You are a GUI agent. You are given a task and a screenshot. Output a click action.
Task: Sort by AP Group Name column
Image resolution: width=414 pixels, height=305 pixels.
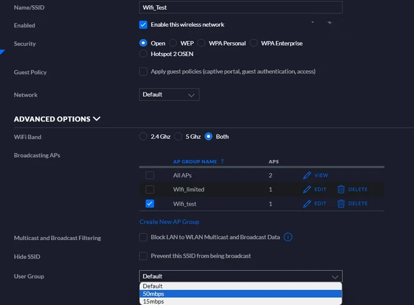click(x=195, y=161)
